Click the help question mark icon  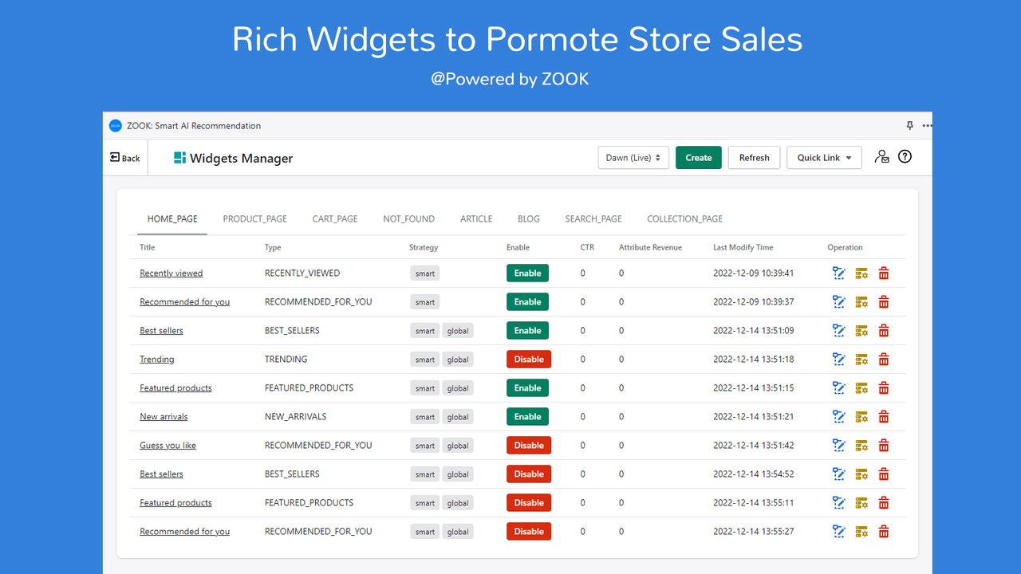pyautogui.click(x=905, y=157)
